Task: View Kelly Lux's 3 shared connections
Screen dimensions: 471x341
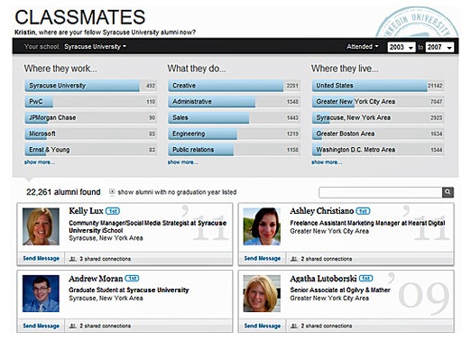Action: coord(105,259)
